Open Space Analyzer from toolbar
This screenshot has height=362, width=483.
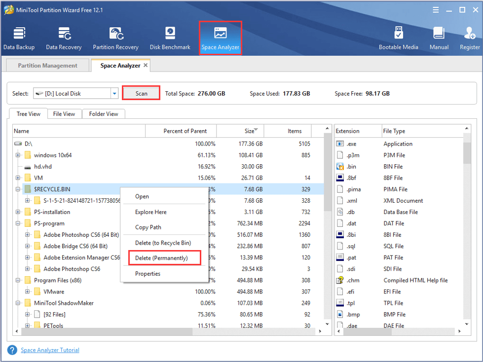coord(220,38)
